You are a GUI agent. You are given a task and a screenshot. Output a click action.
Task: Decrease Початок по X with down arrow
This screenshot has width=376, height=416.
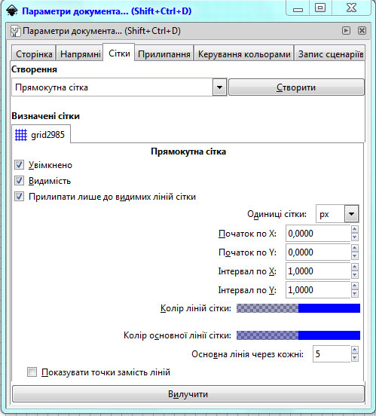355,237
